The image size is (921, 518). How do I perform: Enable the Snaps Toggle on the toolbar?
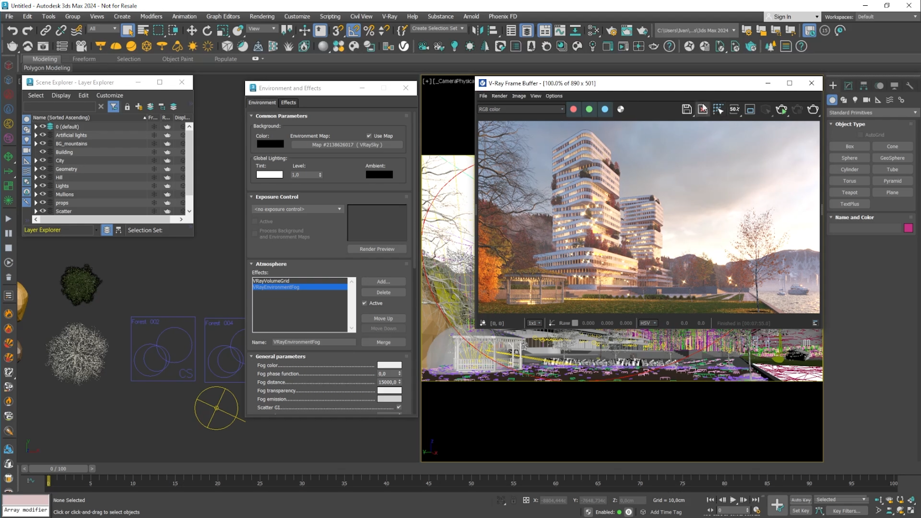[337, 30]
